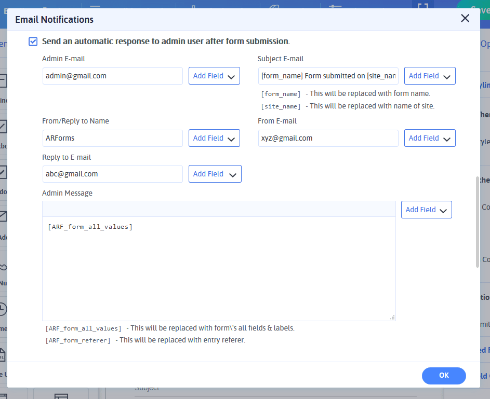Screen dimensions: 490x399
Task: Expand Add Field dropdown next to Admin Message
Action: pos(426,210)
